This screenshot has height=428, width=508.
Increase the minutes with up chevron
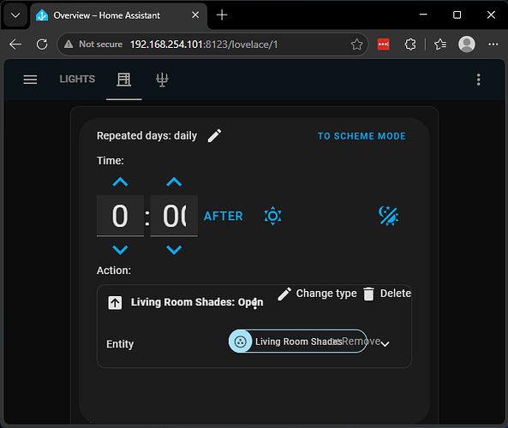174,182
